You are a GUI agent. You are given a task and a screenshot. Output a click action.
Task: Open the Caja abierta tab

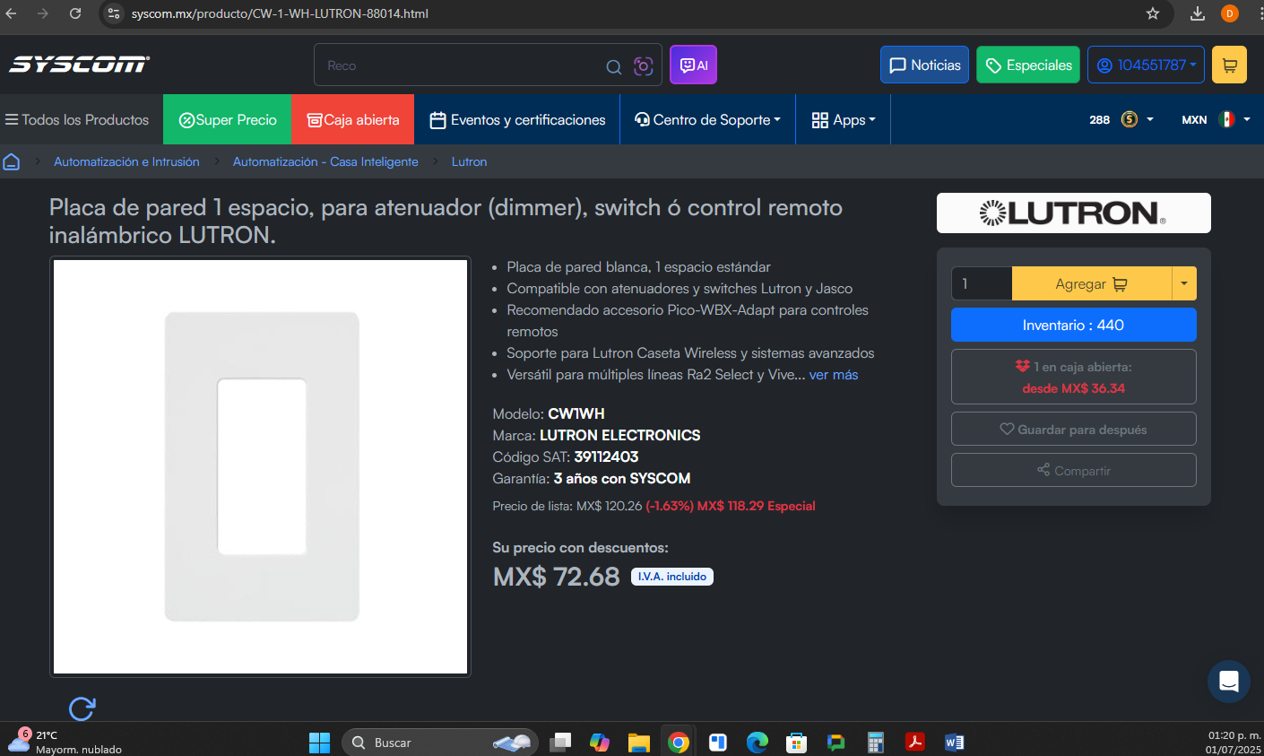point(353,119)
